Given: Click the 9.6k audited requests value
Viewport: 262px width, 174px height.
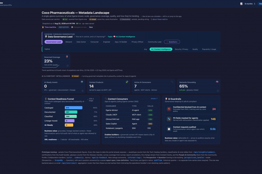Looking at the screenshot, I should (x=213, y=129).
